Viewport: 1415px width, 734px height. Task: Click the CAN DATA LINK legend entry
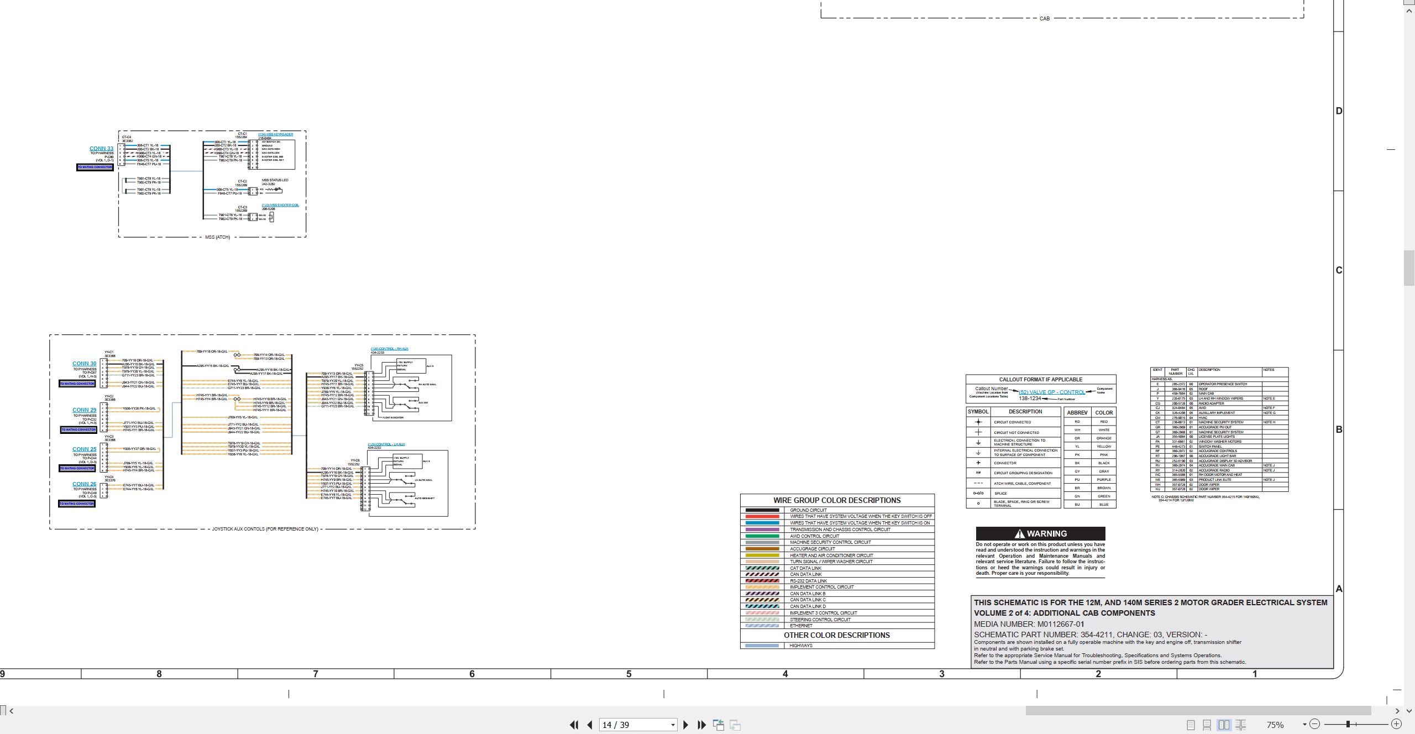[837, 574]
